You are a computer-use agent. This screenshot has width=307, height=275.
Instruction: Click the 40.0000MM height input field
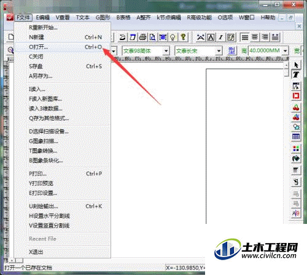(265, 50)
